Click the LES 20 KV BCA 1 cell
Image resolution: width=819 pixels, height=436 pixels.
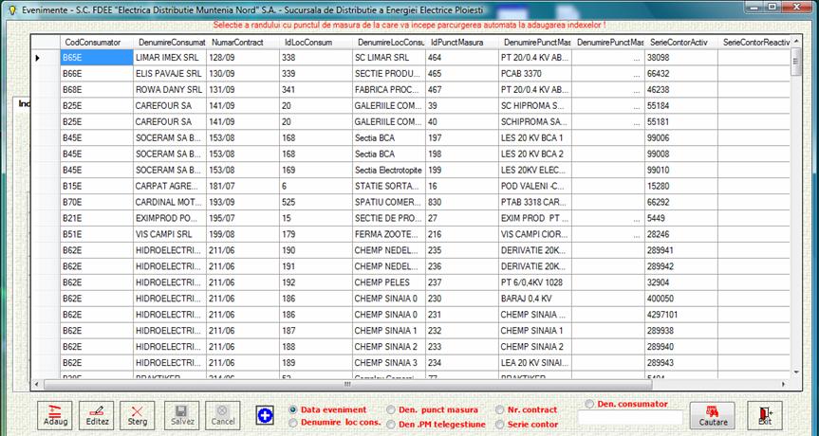[x=535, y=137]
